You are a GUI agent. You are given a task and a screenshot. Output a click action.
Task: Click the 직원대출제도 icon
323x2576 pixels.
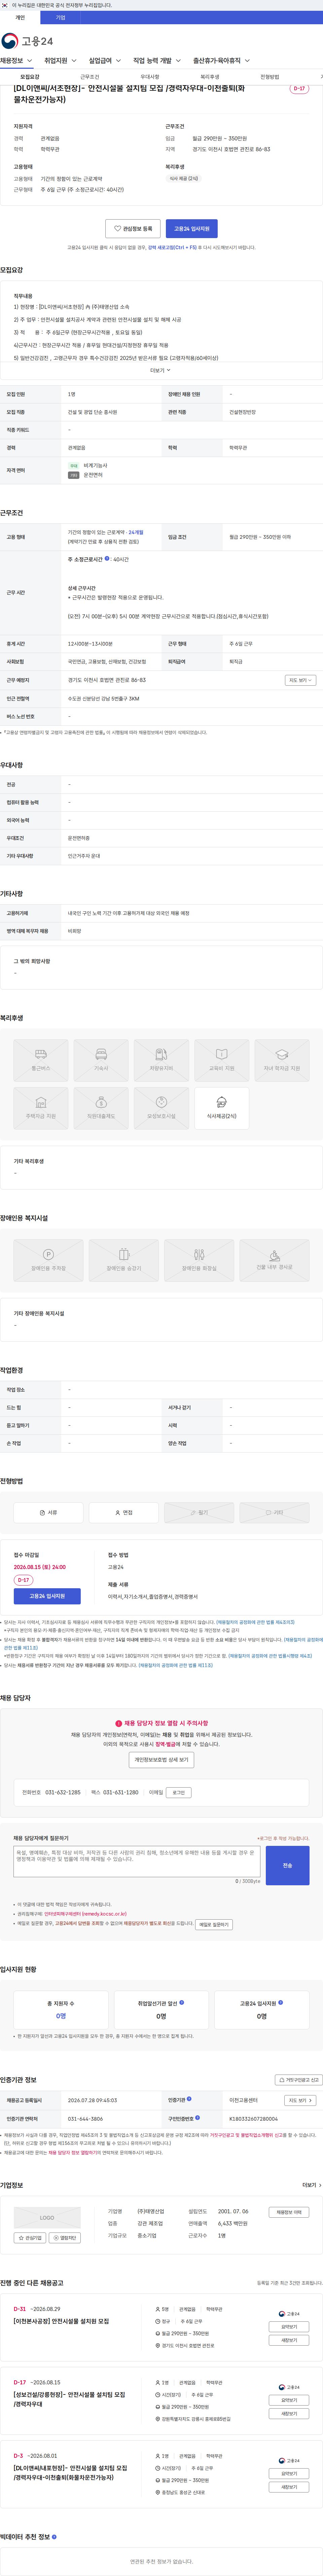[101, 1108]
